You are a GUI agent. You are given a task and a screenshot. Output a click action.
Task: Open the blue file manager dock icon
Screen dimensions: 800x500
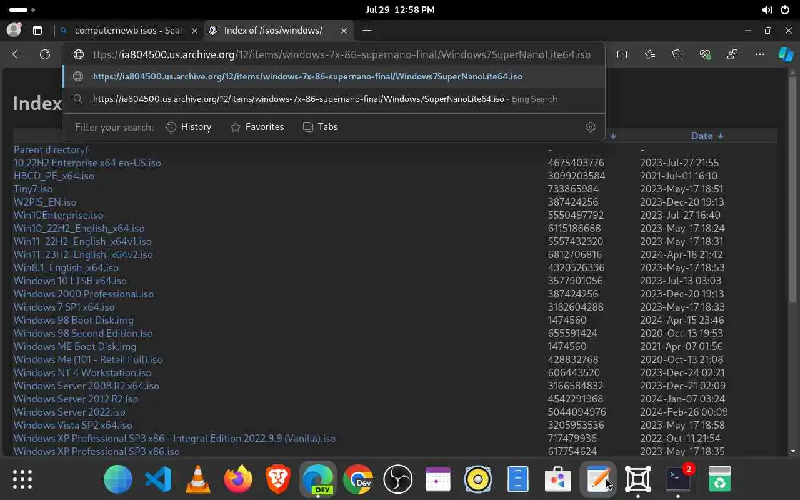pos(518,479)
